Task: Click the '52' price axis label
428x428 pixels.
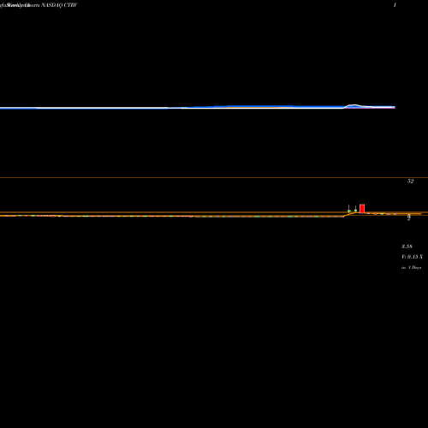Action: point(410,181)
